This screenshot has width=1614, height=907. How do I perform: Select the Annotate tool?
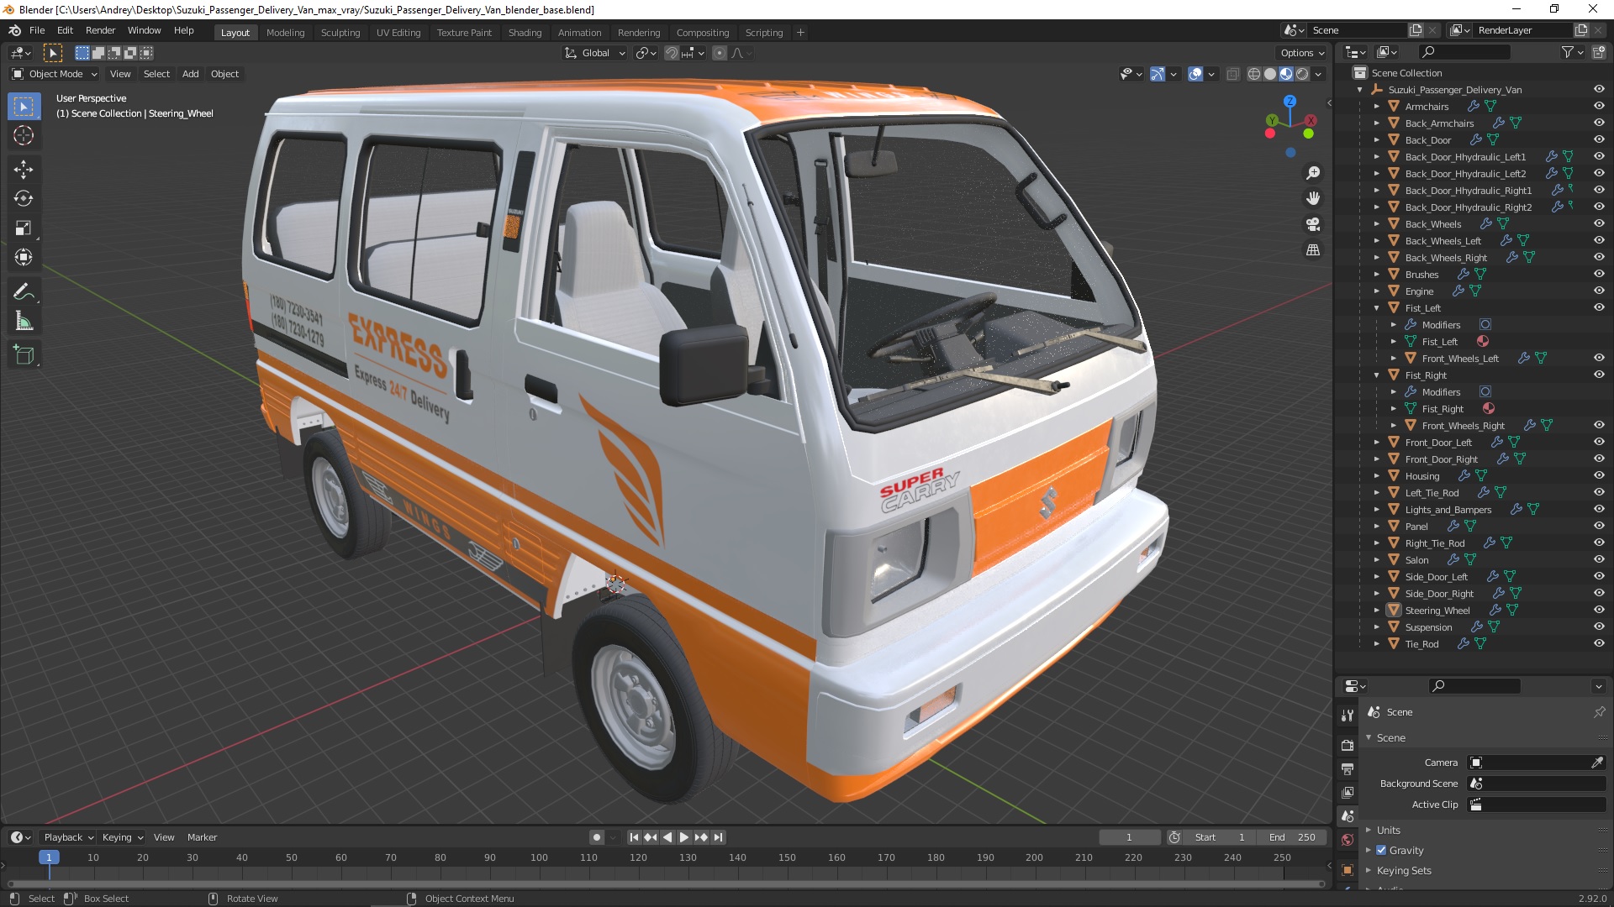[24, 292]
